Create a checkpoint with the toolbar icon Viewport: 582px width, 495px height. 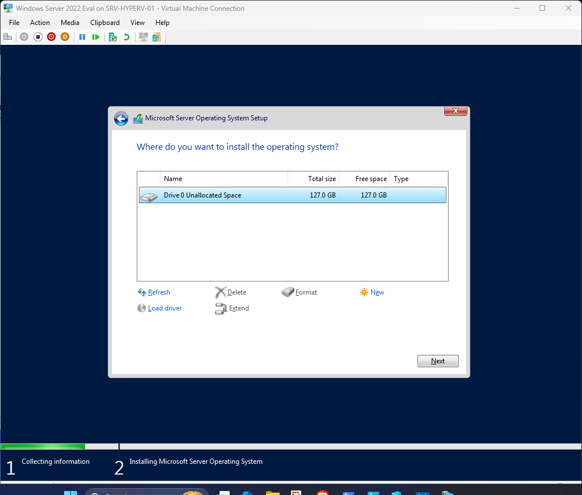(112, 36)
